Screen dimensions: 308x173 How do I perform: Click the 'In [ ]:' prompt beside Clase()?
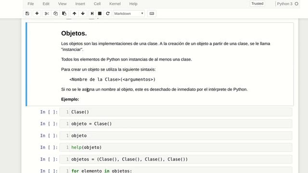tap(49, 112)
